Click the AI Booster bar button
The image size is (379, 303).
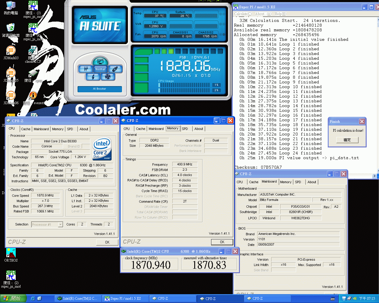[100, 89]
